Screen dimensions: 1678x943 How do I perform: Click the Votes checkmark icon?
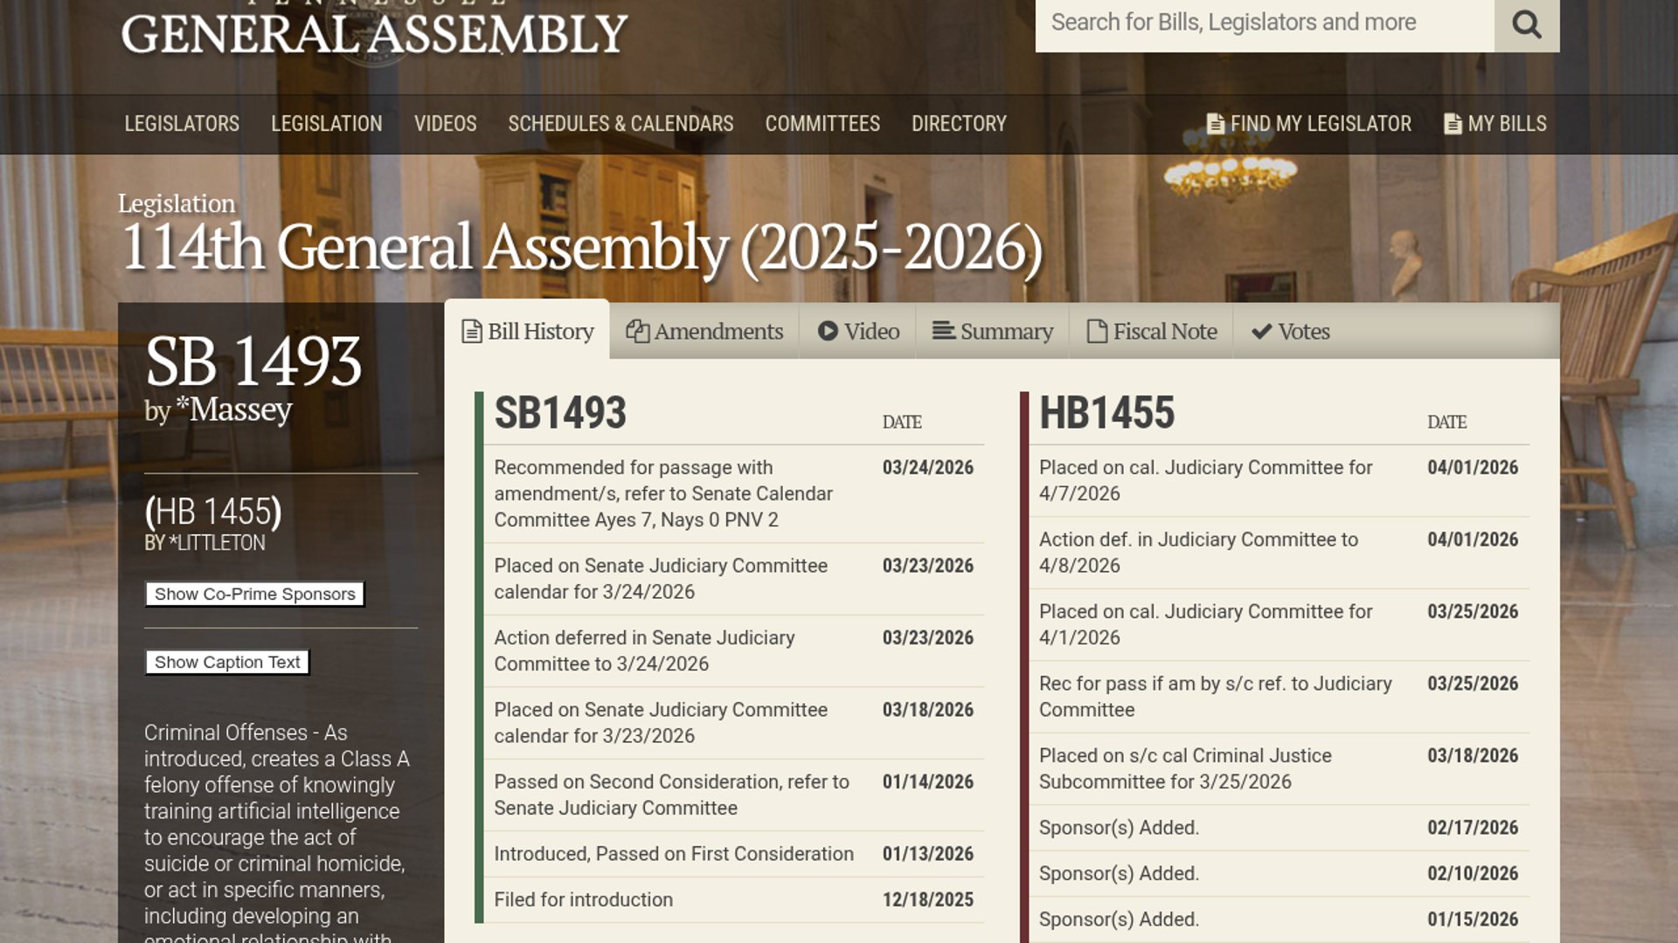(1261, 332)
